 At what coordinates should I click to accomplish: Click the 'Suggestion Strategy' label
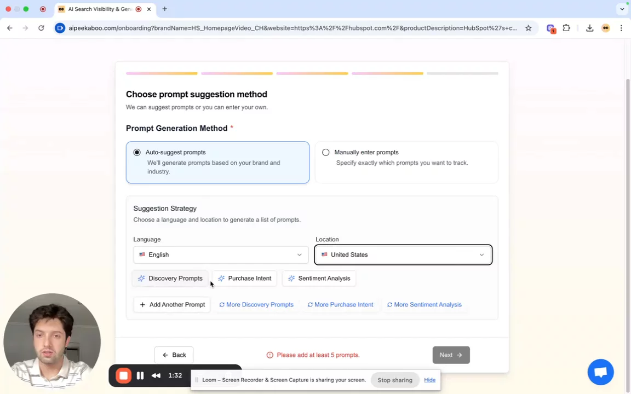coord(165,208)
